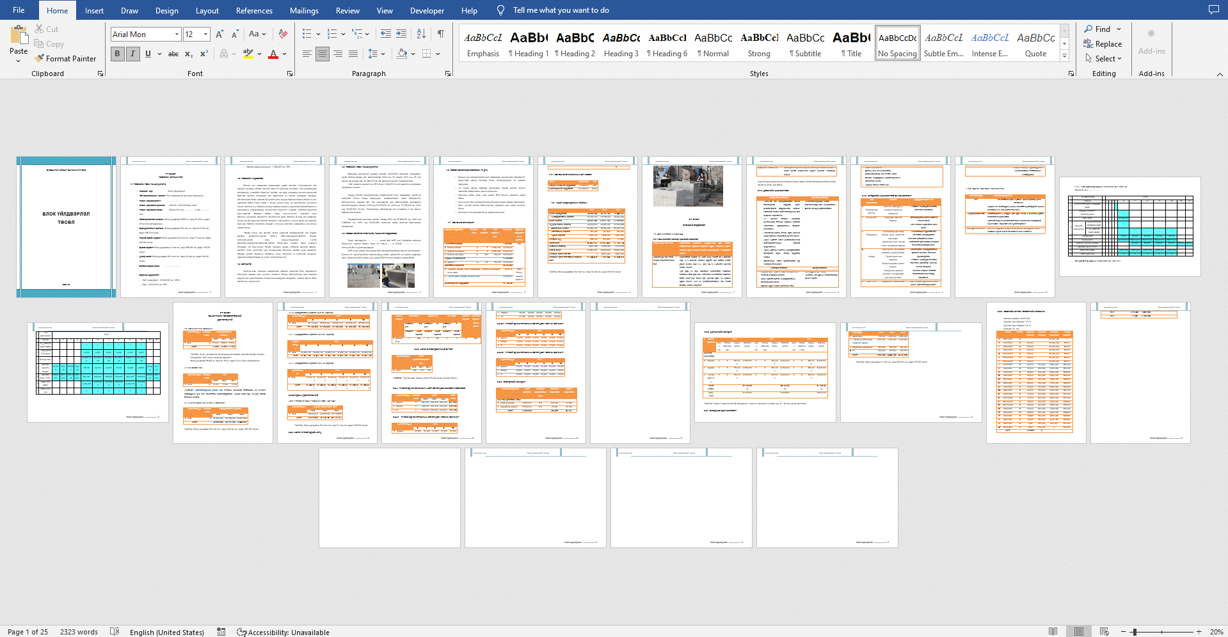Switch to Web Layout view

1104,632
